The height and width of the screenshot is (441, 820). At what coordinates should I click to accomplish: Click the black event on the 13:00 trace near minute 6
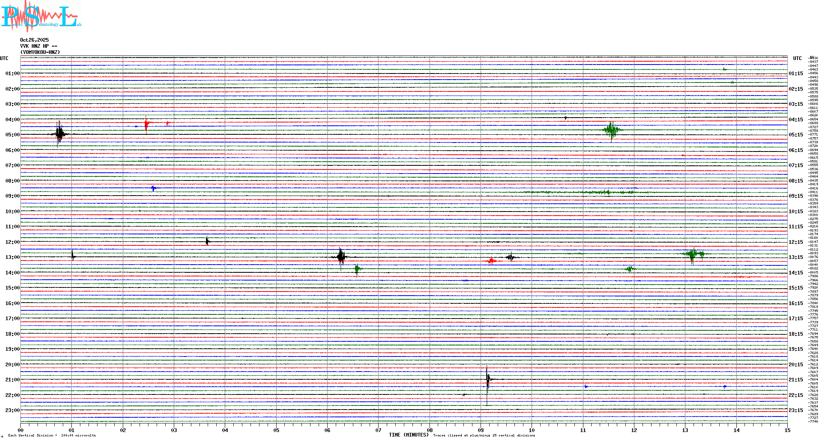point(341,257)
